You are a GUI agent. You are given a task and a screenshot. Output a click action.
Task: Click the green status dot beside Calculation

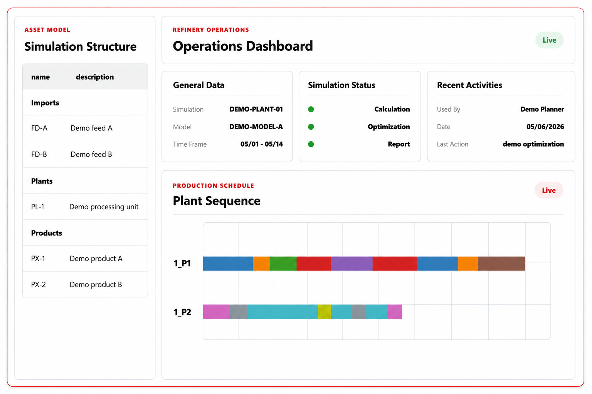(311, 109)
